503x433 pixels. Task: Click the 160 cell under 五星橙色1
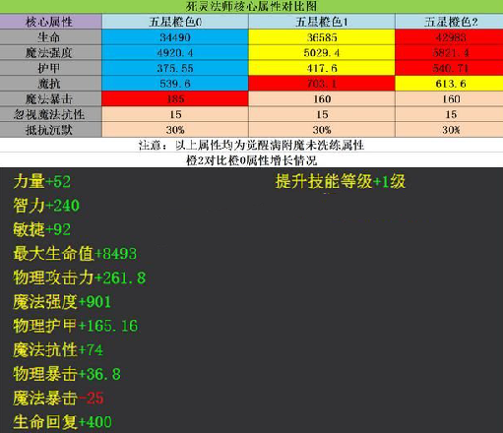tap(322, 98)
